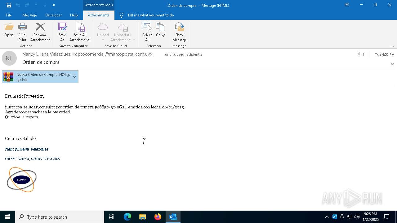The width and height of the screenshot is (397, 223).
Task: Expand the message header details
Action: [x=392, y=64]
